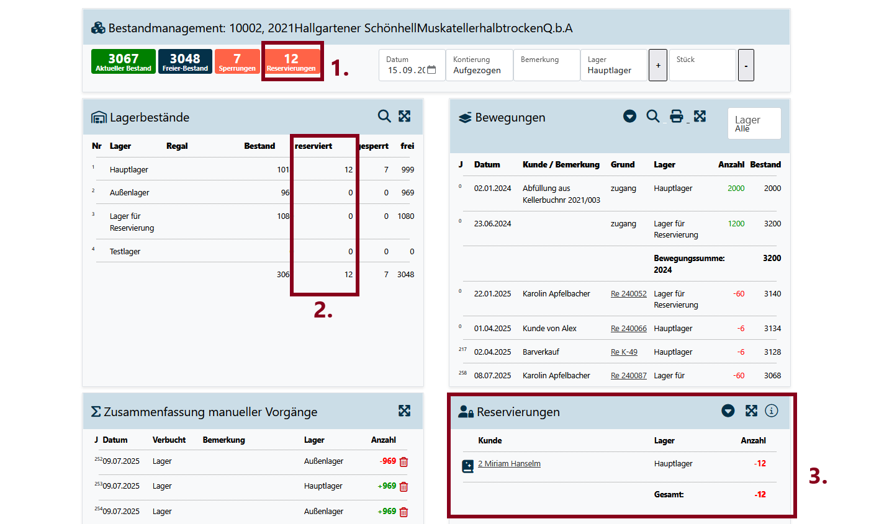Screen dimensions: 879x524
Task: Expand Zusammenfassung manueller Vorgänge panel fullscreen
Action: (x=405, y=411)
